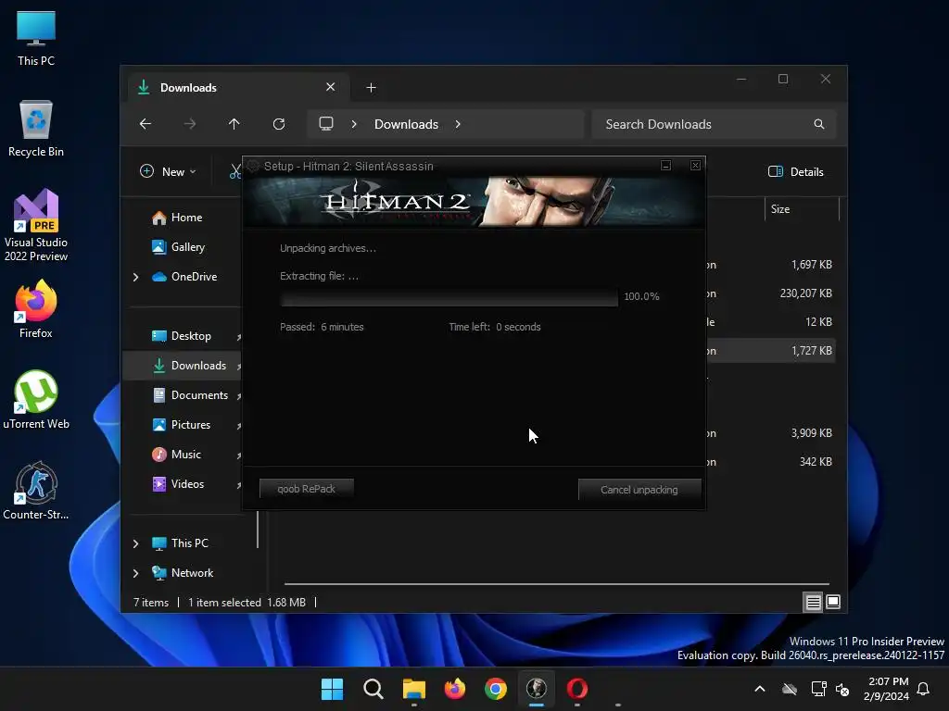Expand This PC in navigation pane
This screenshot has height=711, width=949.
tap(135, 543)
